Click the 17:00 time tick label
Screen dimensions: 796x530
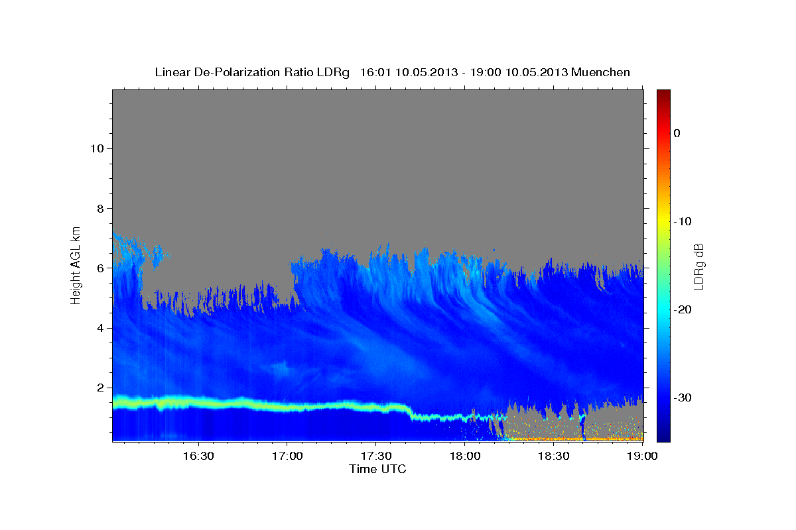287,456
